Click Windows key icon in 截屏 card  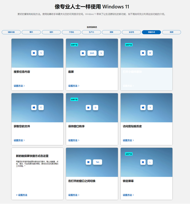[83, 53]
